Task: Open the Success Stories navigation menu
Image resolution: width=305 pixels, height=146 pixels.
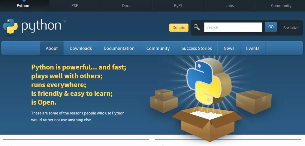Action: click(197, 48)
